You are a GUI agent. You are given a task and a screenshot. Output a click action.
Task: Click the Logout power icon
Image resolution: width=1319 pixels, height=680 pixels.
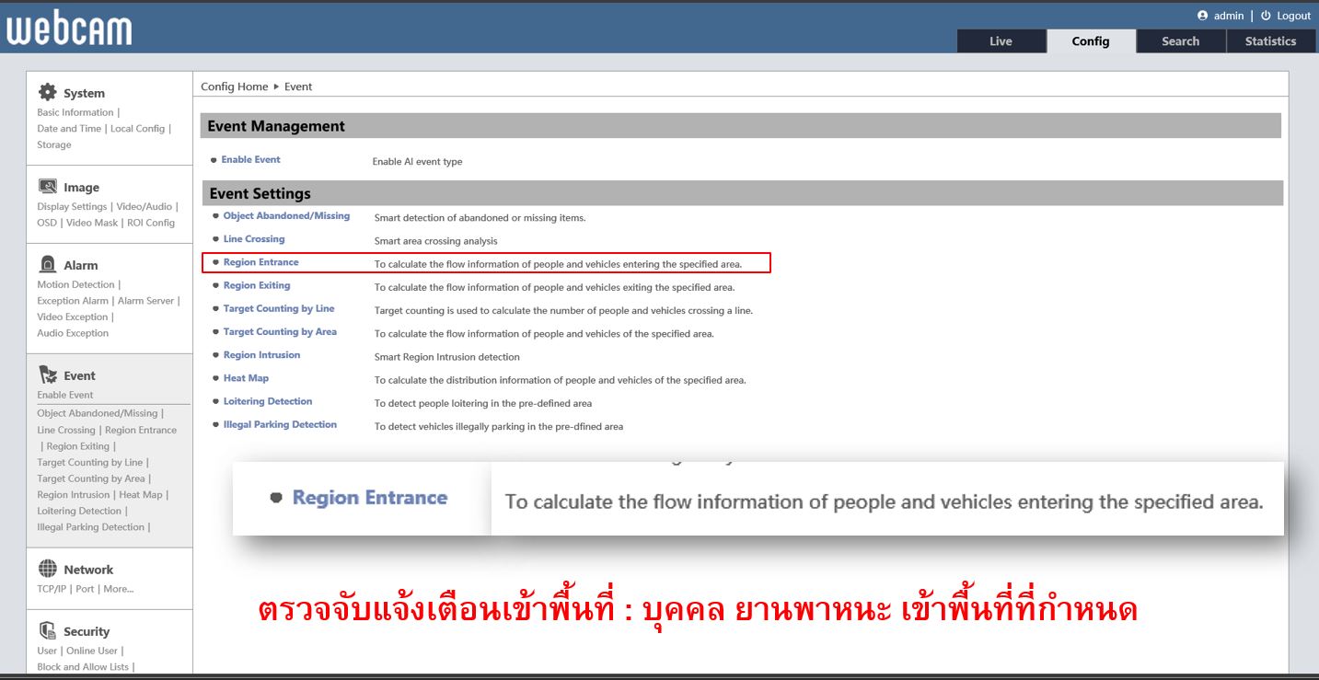(x=1266, y=16)
